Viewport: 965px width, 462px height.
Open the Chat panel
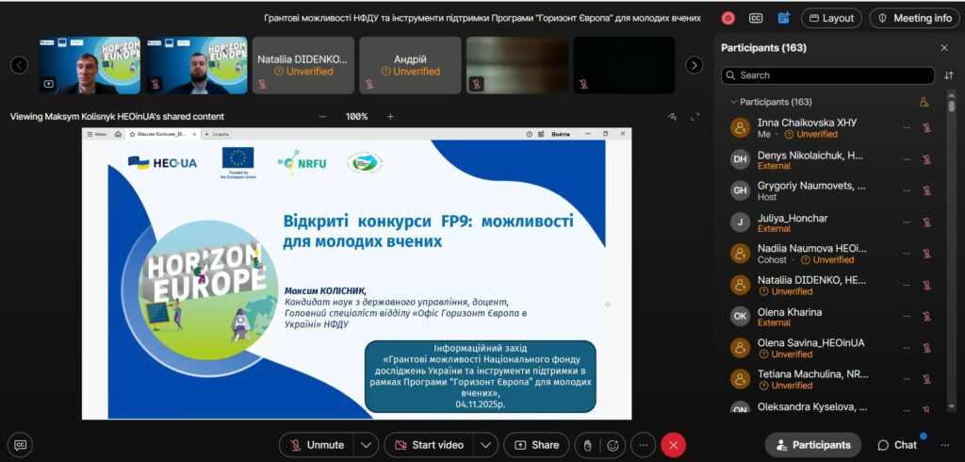point(897,445)
